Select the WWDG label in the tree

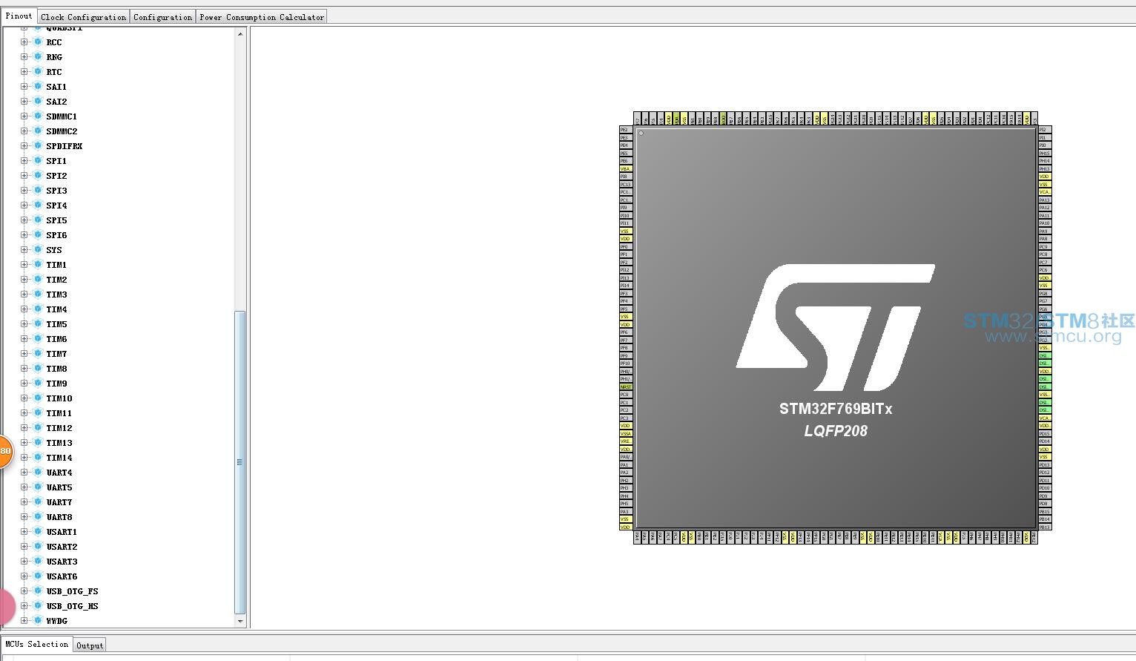56,621
